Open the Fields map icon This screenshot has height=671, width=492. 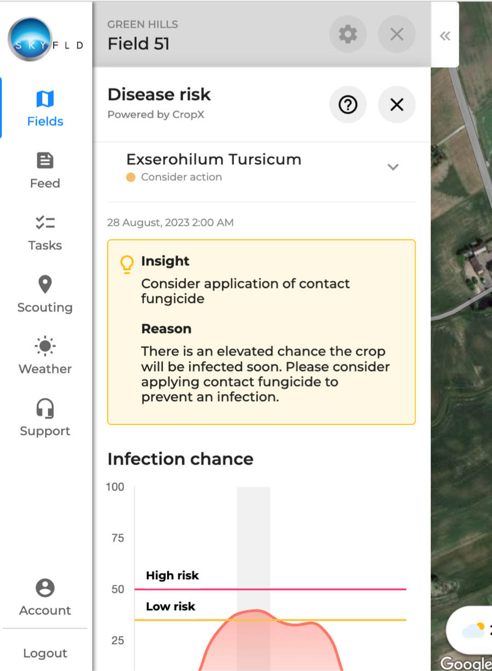[45, 99]
